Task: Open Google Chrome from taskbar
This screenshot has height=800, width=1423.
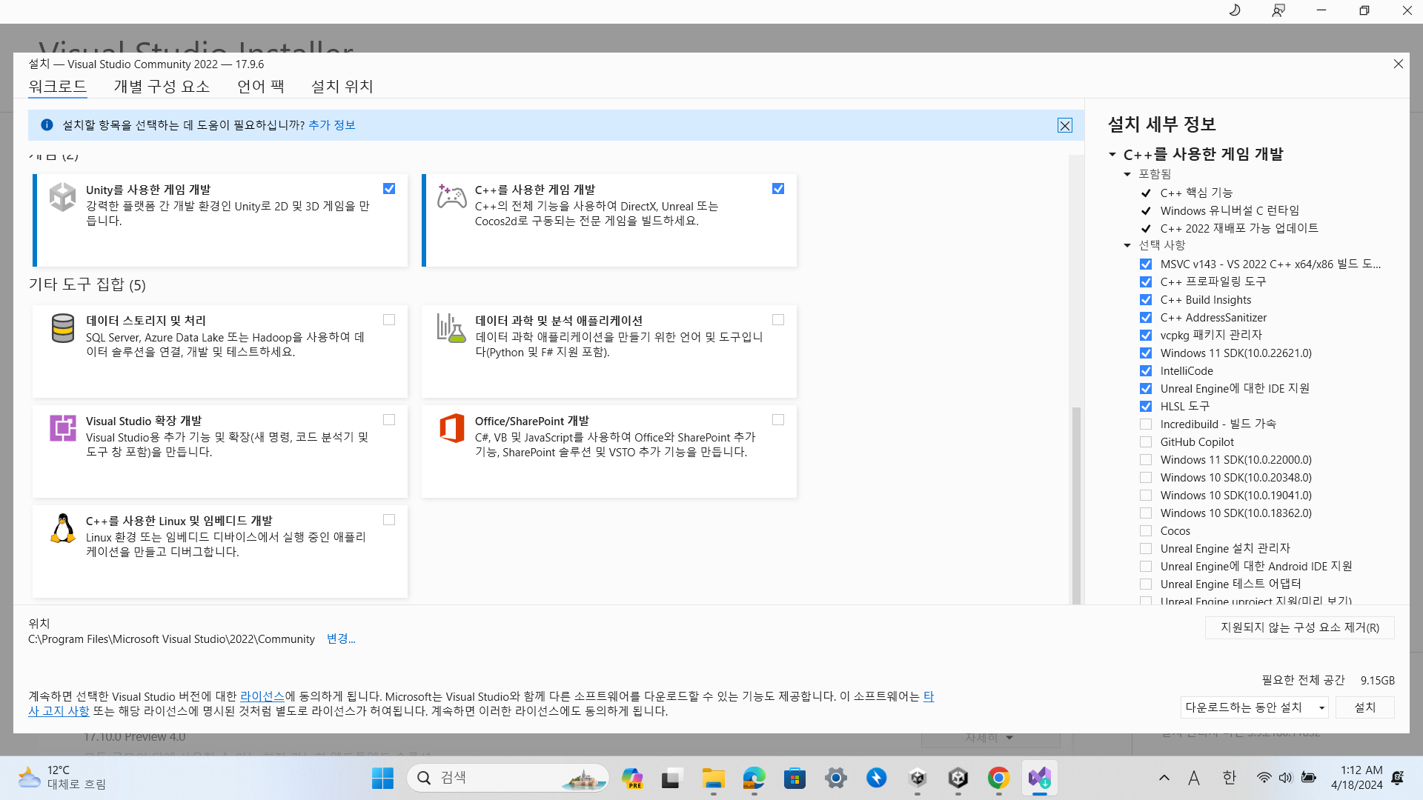Action: click(998, 778)
